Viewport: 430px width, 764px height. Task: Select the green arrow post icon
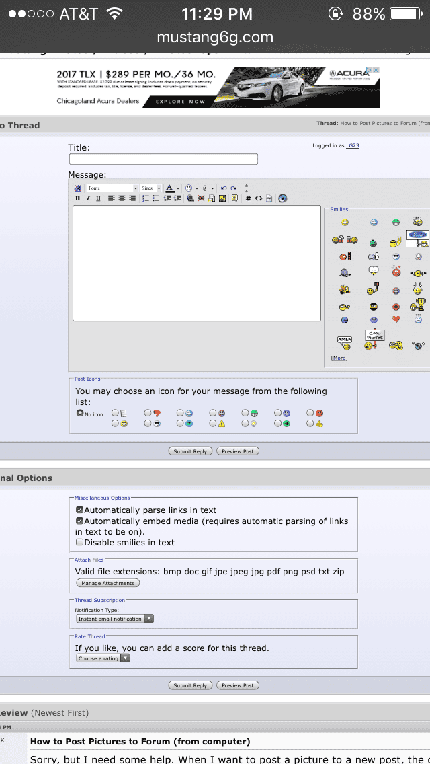pos(277,424)
